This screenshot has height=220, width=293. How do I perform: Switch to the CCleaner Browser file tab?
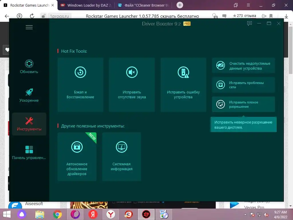pyautogui.click(x=144, y=5)
